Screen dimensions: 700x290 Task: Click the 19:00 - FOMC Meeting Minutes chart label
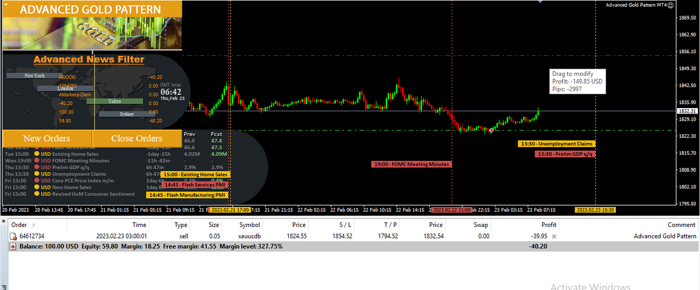(x=411, y=164)
